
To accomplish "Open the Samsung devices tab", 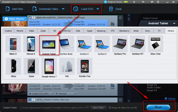I will pyautogui.click(x=101, y=31).
